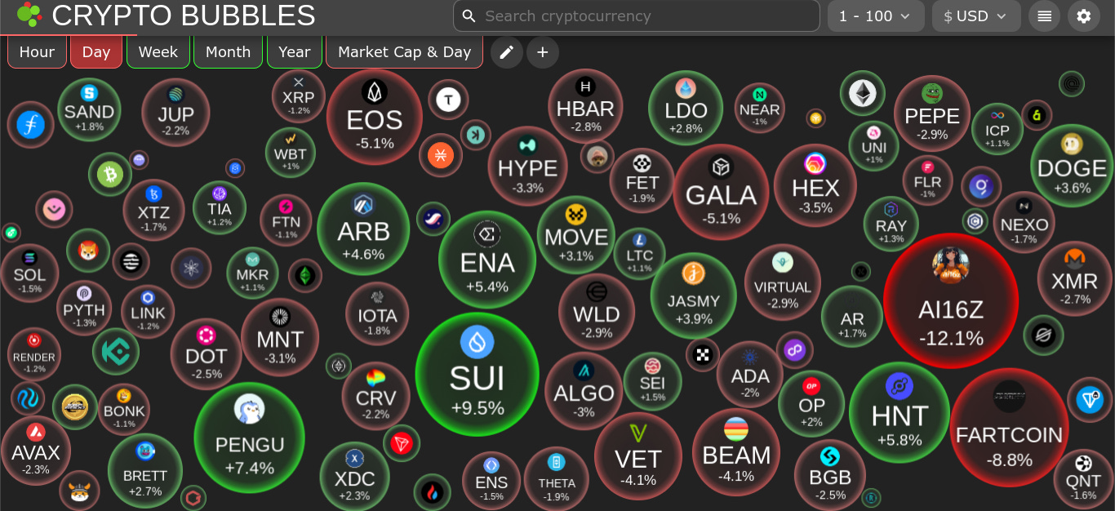Select the PENGU bubble
This screenshot has height=511, width=1115.
click(x=249, y=438)
